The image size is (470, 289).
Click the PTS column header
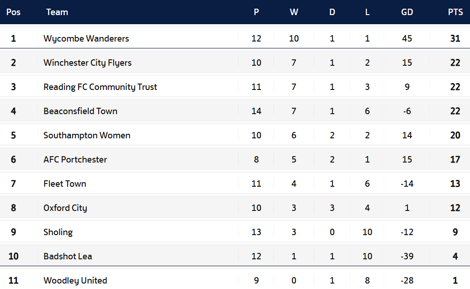point(455,12)
